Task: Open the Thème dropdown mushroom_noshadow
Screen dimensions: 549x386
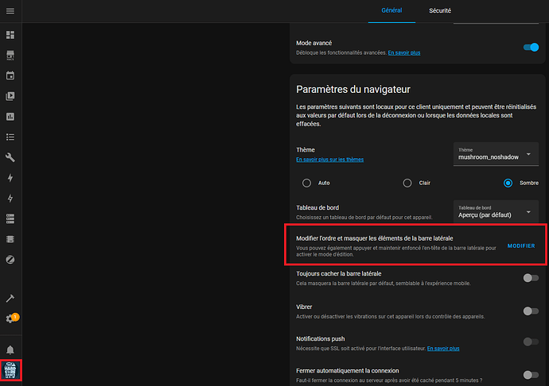Action: point(496,152)
